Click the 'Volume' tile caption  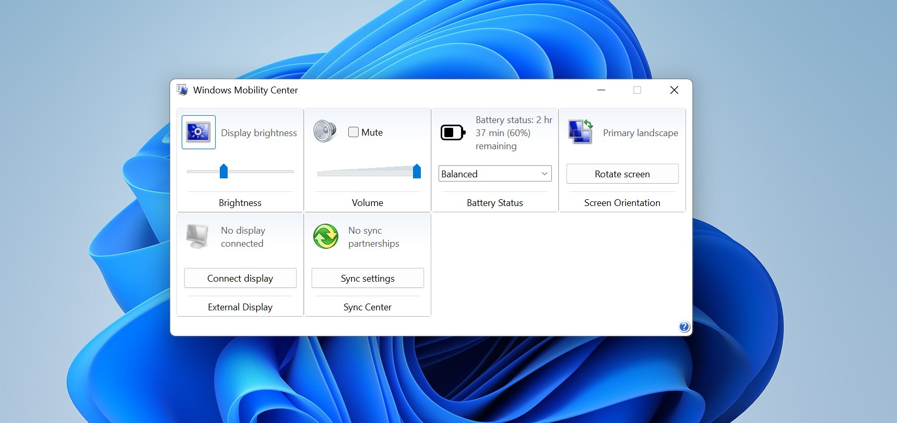click(368, 202)
